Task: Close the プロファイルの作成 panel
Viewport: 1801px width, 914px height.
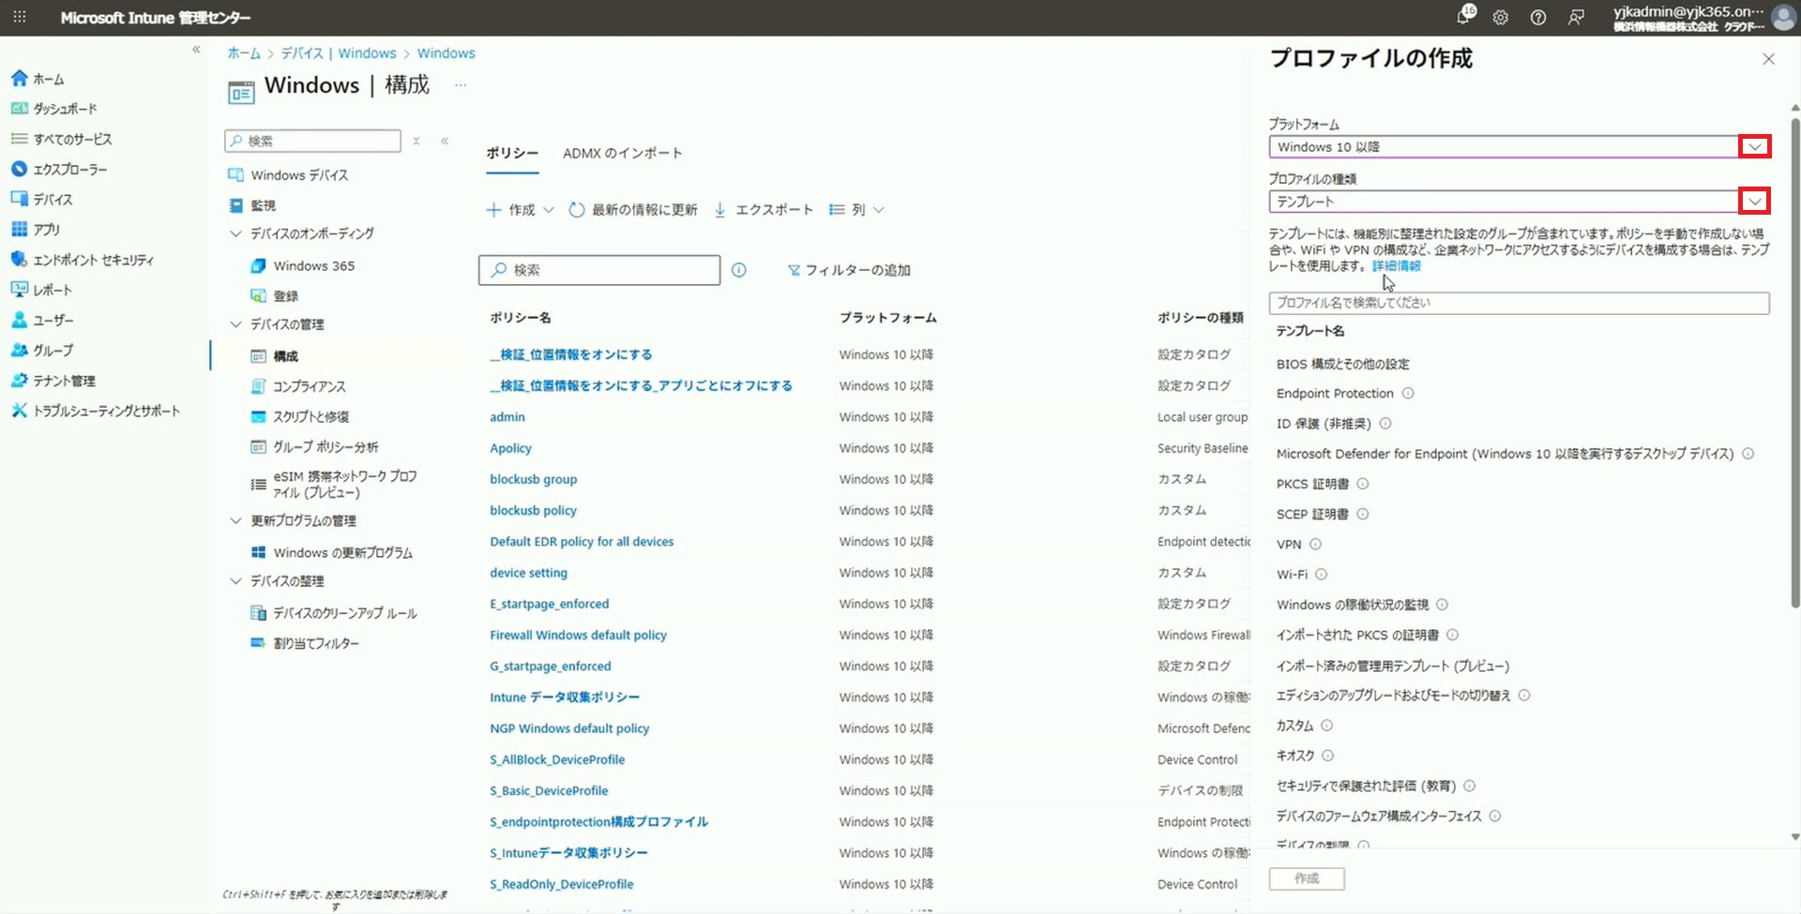Action: click(1768, 59)
